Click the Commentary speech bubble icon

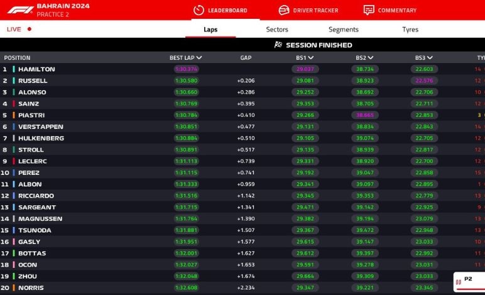coord(369,10)
